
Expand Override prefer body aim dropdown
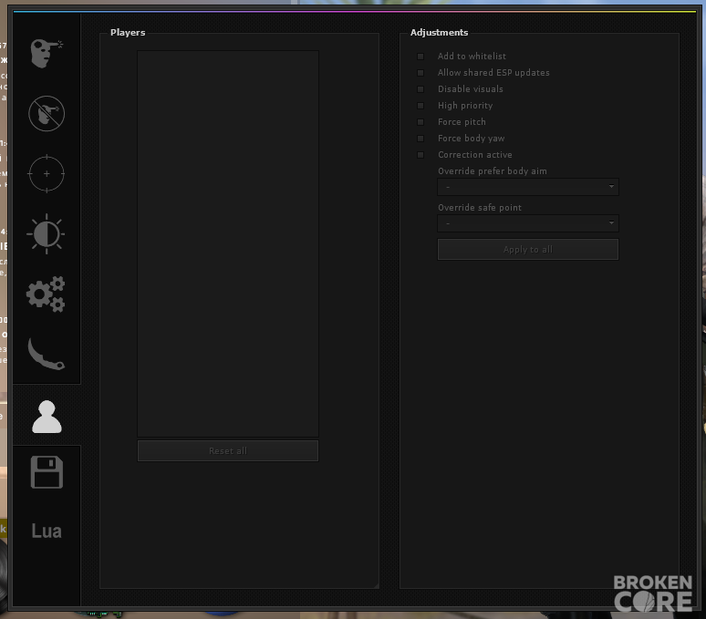(528, 187)
